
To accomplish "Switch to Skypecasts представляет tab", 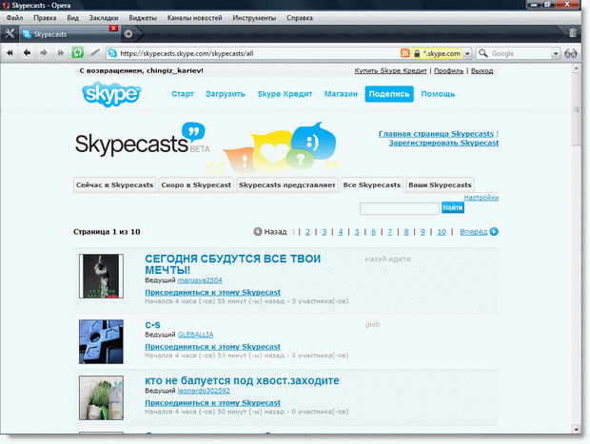I will (287, 185).
